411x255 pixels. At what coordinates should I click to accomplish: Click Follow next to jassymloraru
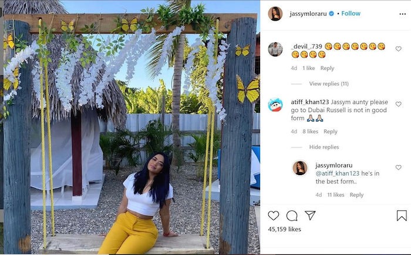pos(351,14)
